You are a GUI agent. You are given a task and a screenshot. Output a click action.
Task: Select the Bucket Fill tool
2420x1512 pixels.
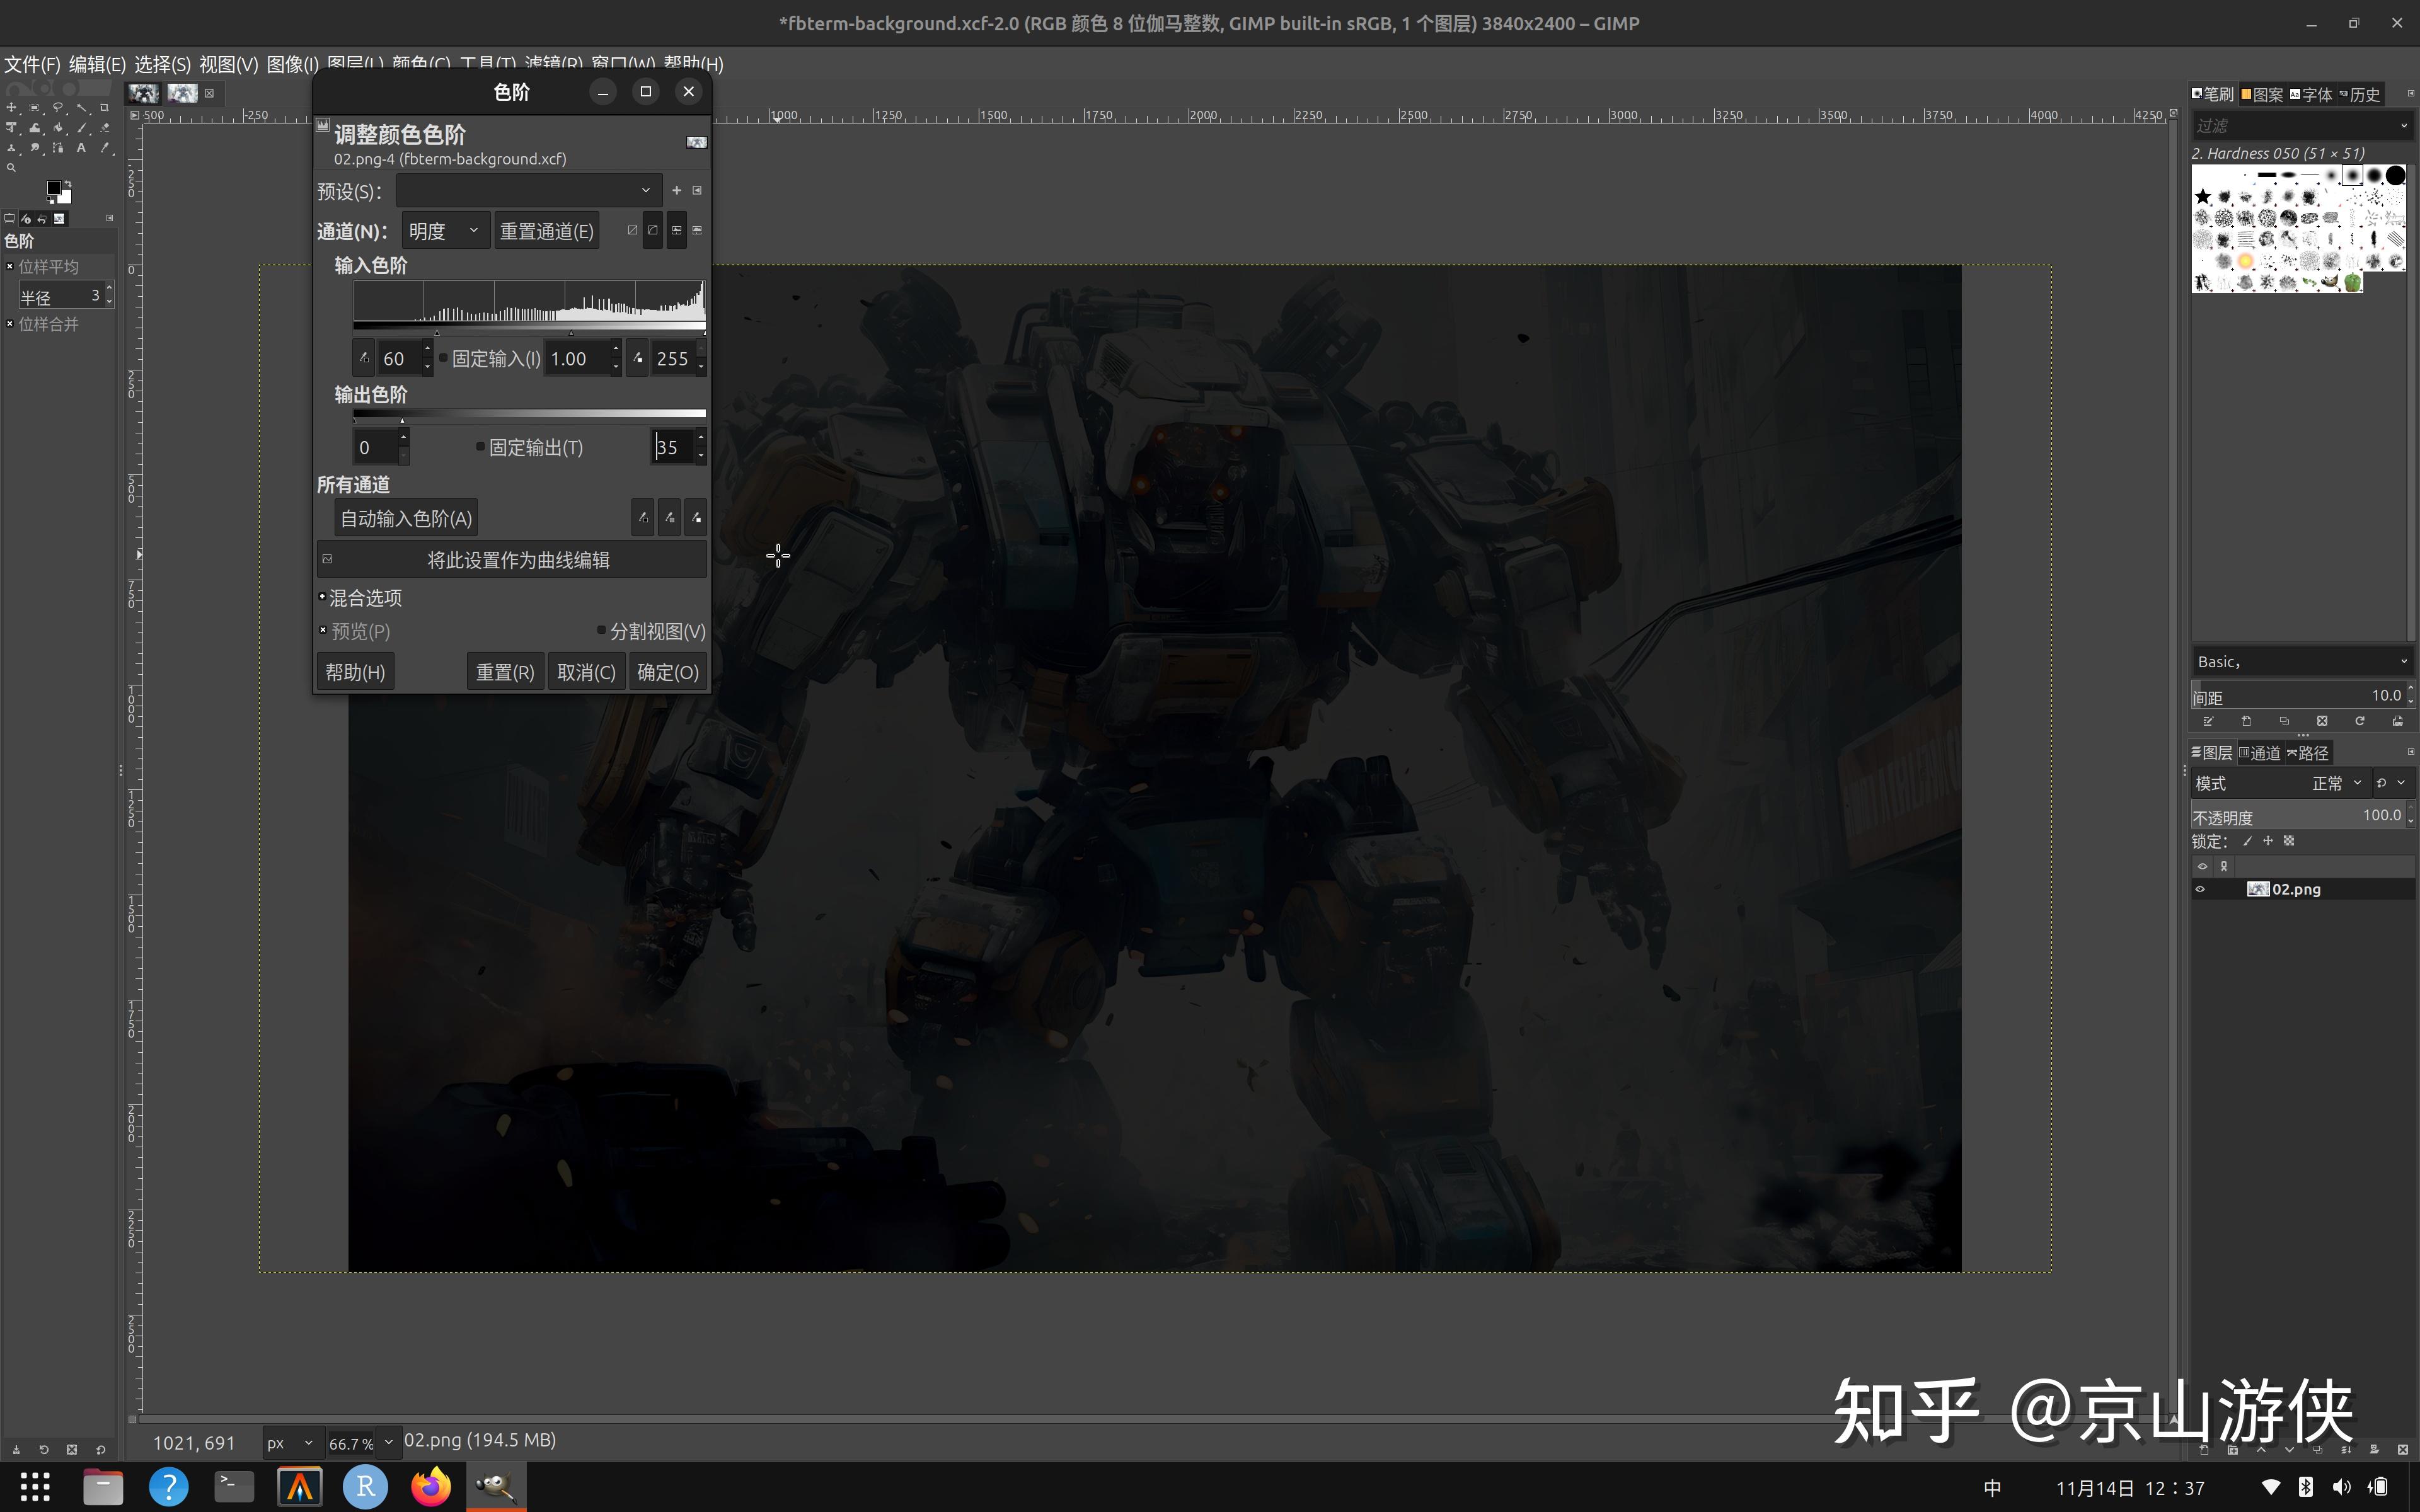pyautogui.click(x=58, y=128)
